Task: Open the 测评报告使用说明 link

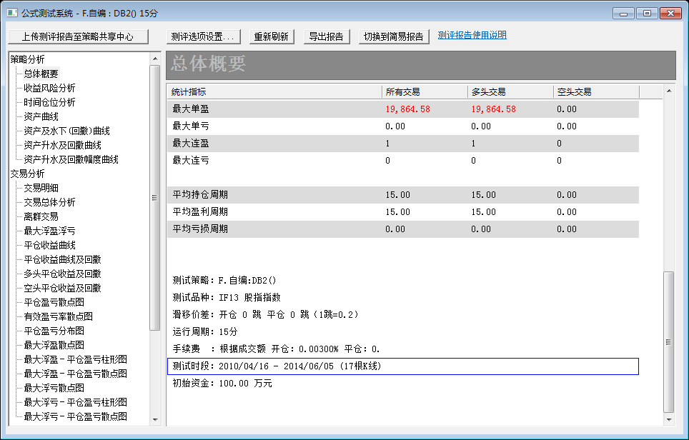Action: (472, 35)
